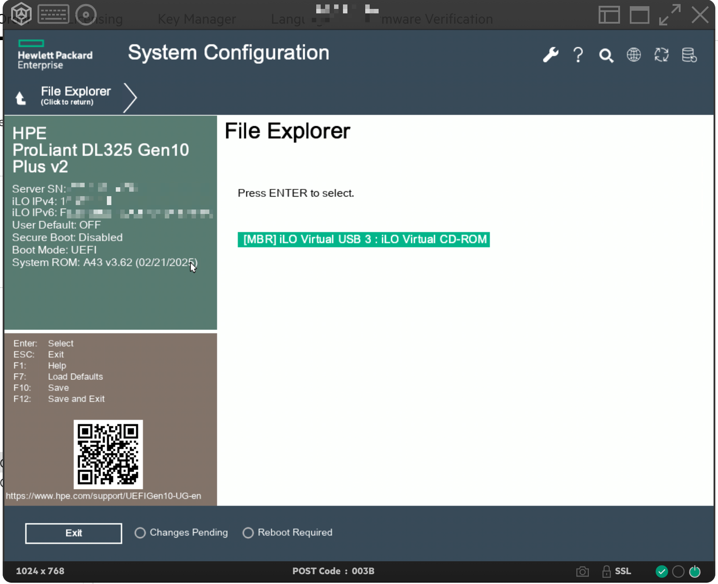Capture screen with the camera icon
The height and width of the screenshot is (584, 718).
582,572
